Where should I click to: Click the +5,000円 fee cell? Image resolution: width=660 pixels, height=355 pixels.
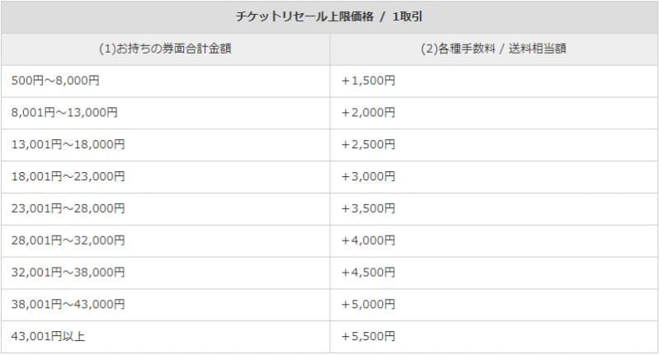pyautogui.click(x=368, y=304)
